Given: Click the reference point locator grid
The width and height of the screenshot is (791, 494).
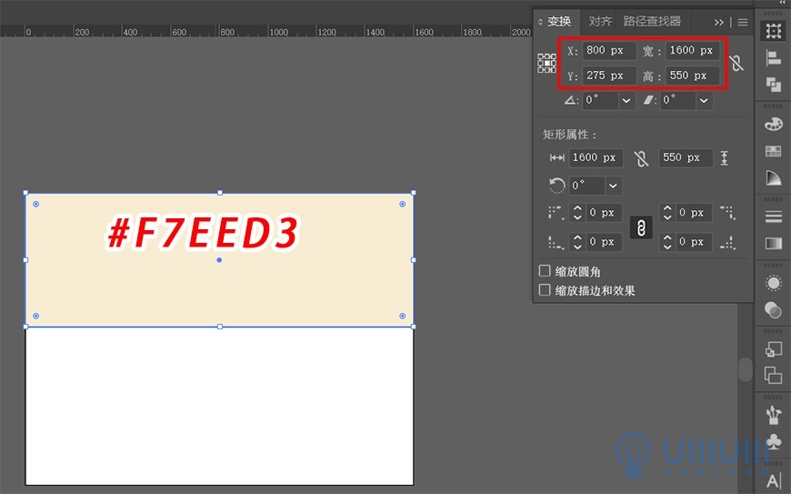Looking at the screenshot, I should point(546,63).
